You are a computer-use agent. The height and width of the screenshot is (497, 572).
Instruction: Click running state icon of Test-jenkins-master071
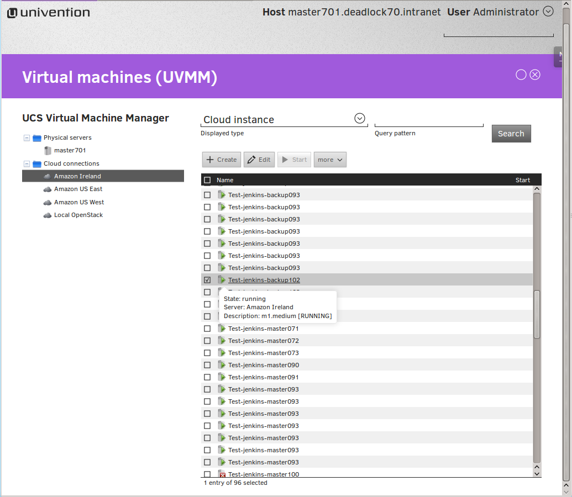point(222,329)
